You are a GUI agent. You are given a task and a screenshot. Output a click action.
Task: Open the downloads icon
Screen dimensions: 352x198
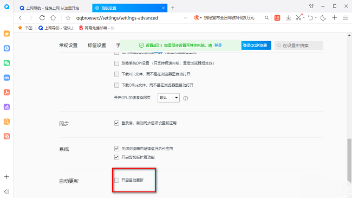289,18
